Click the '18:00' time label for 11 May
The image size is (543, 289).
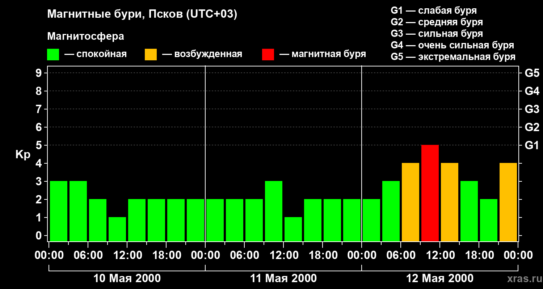coord(323,255)
